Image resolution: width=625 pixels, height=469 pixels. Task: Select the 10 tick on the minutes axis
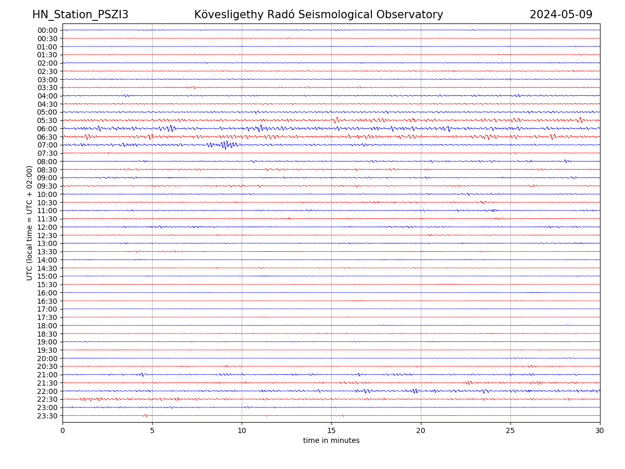coord(242,430)
